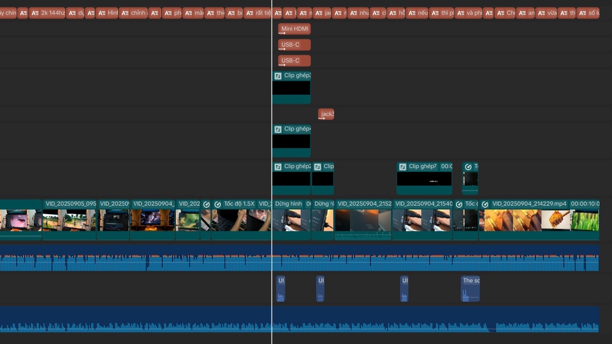
Task: Select the upper "USB-C" text clip
Action: click(295, 45)
